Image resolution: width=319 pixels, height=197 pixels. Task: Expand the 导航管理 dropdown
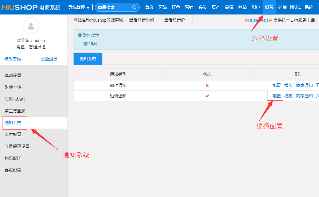coord(79,7)
